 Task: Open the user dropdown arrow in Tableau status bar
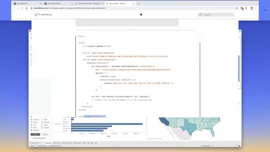(x=213, y=146)
